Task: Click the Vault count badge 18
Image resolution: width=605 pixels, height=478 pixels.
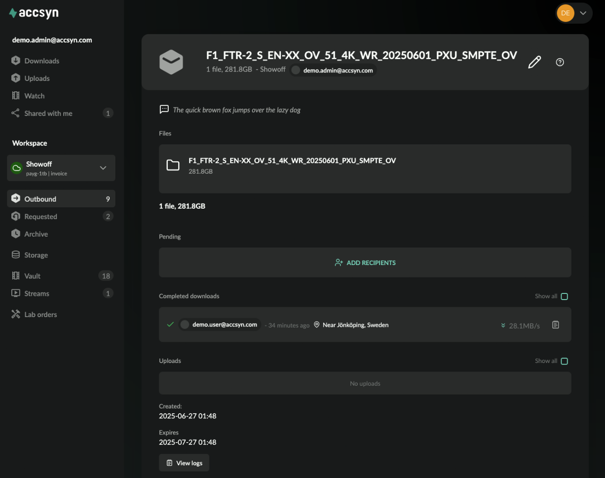Action: (106, 276)
